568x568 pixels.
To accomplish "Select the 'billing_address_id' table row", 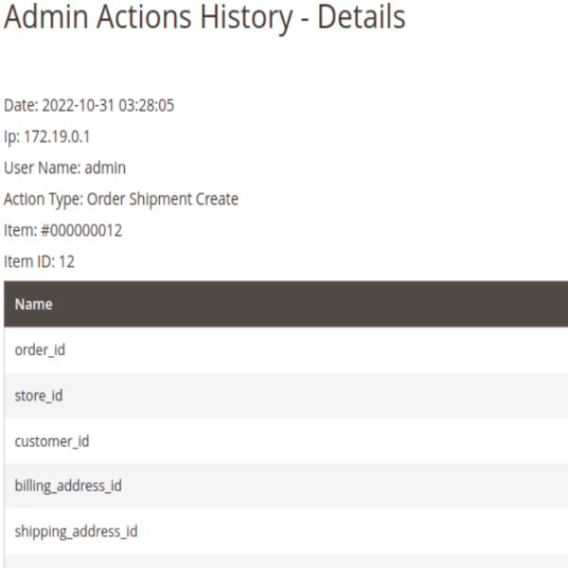I will [286, 487].
